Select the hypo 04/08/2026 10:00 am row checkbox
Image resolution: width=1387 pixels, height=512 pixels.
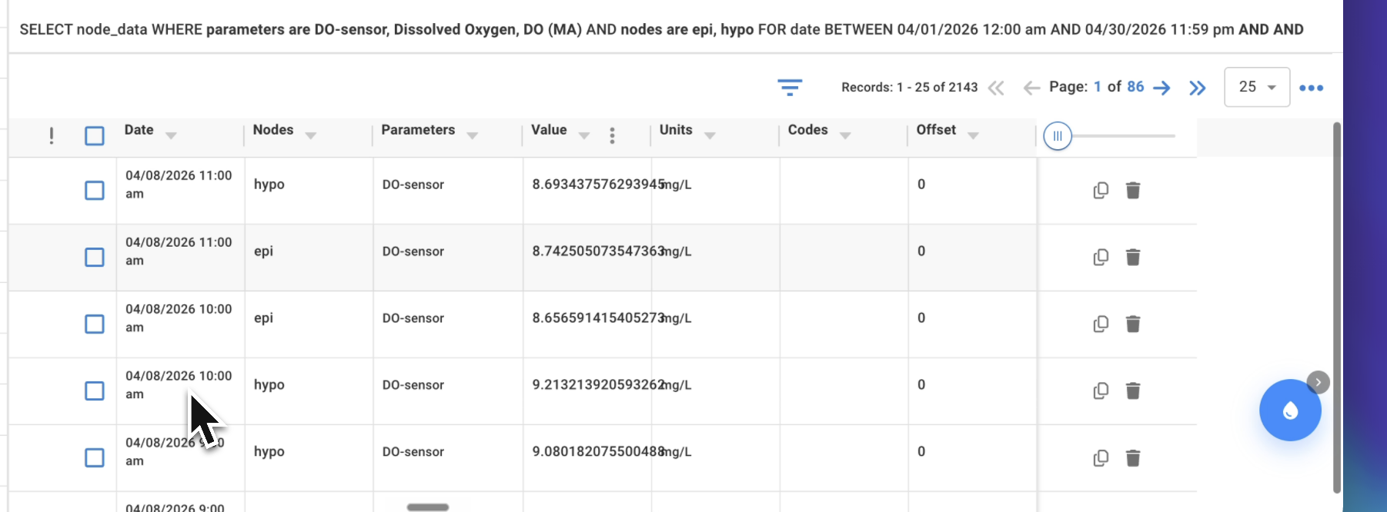coord(95,391)
